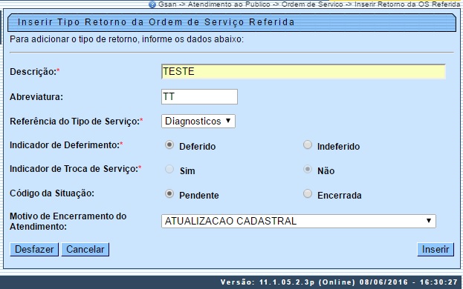Click the Desfazer button
The height and width of the screenshot is (289, 463).
tap(34, 249)
